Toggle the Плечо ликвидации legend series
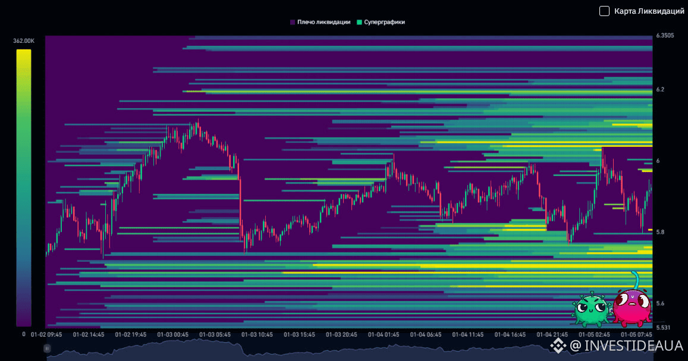This screenshot has width=688, height=361. [x=321, y=22]
